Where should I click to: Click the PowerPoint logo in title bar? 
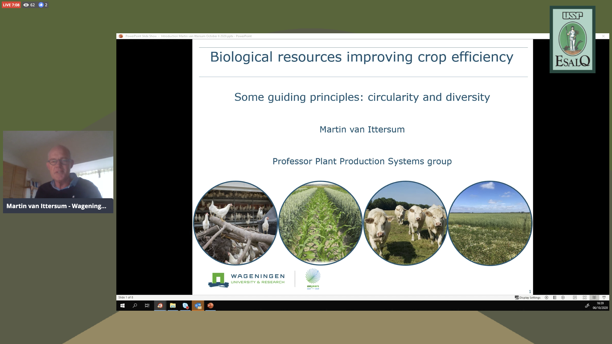tap(121, 36)
